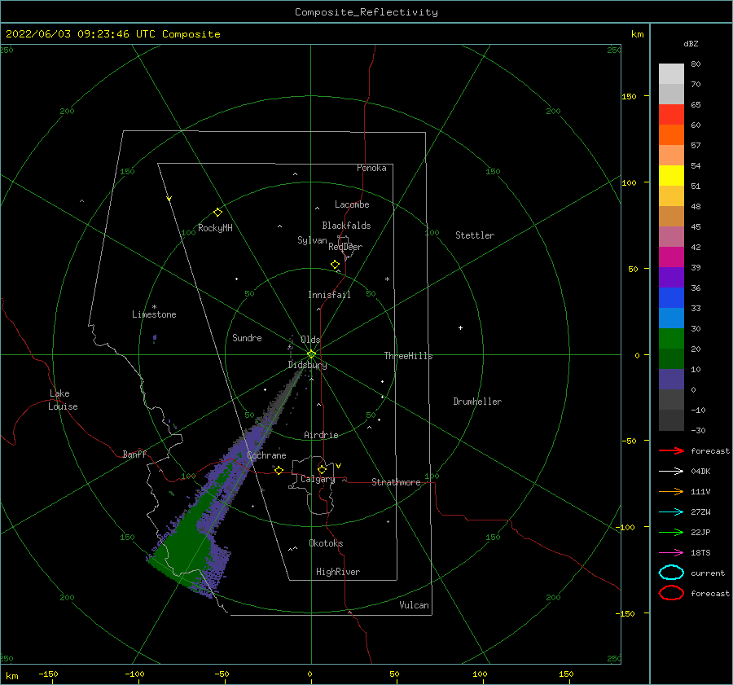Click the red forecast arrow in the legend

coord(671,450)
